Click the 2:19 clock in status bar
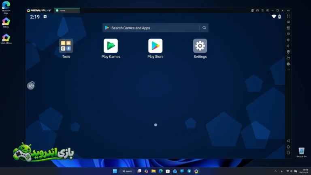This screenshot has height=175, width=311. click(35, 17)
